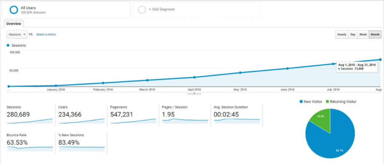384x164 pixels.
Task: Click the Users 234,366 metric
Action: click(x=81, y=115)
